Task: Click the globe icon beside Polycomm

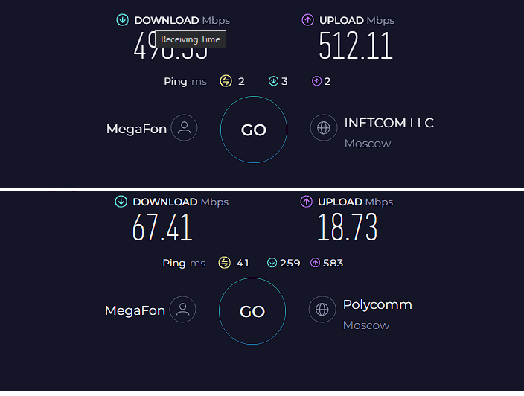Action: point(322,309)
